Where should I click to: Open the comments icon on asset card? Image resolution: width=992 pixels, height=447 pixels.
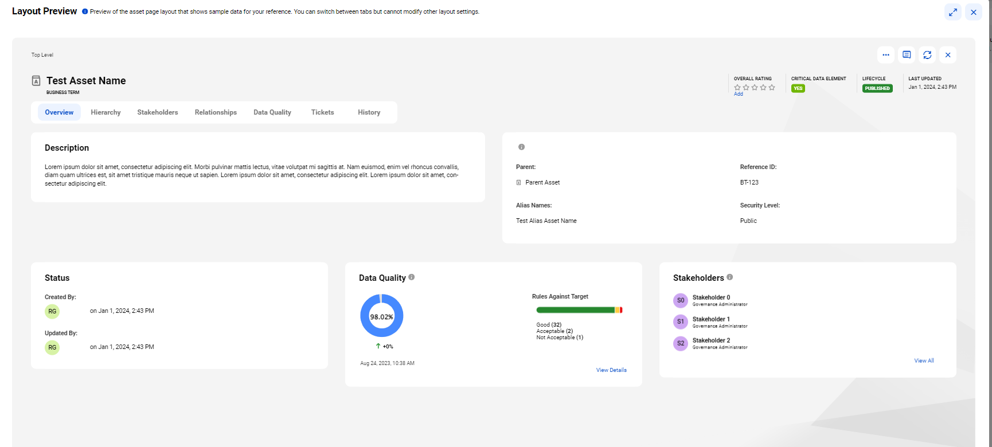(x=907, y=55)
